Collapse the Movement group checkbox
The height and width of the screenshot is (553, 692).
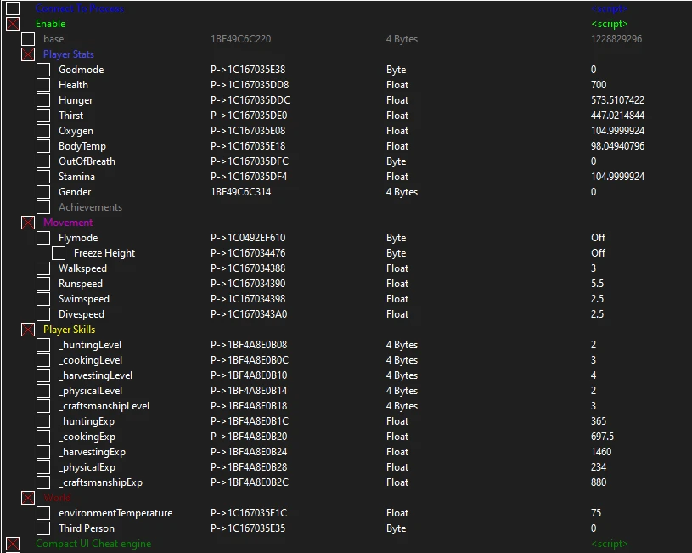tap(28, 223)
